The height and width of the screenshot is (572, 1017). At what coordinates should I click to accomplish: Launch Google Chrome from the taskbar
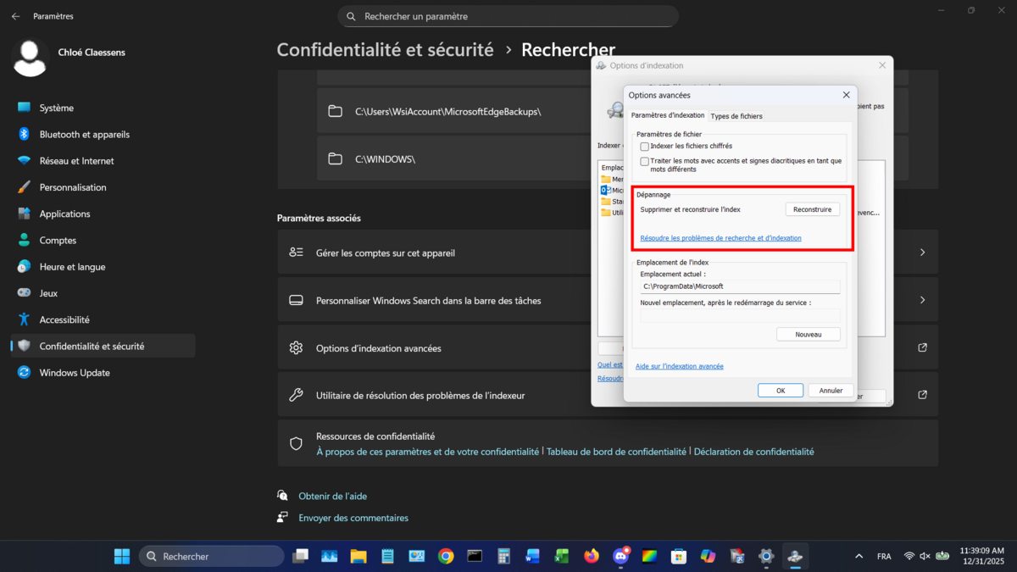click(x=446, y=557)
